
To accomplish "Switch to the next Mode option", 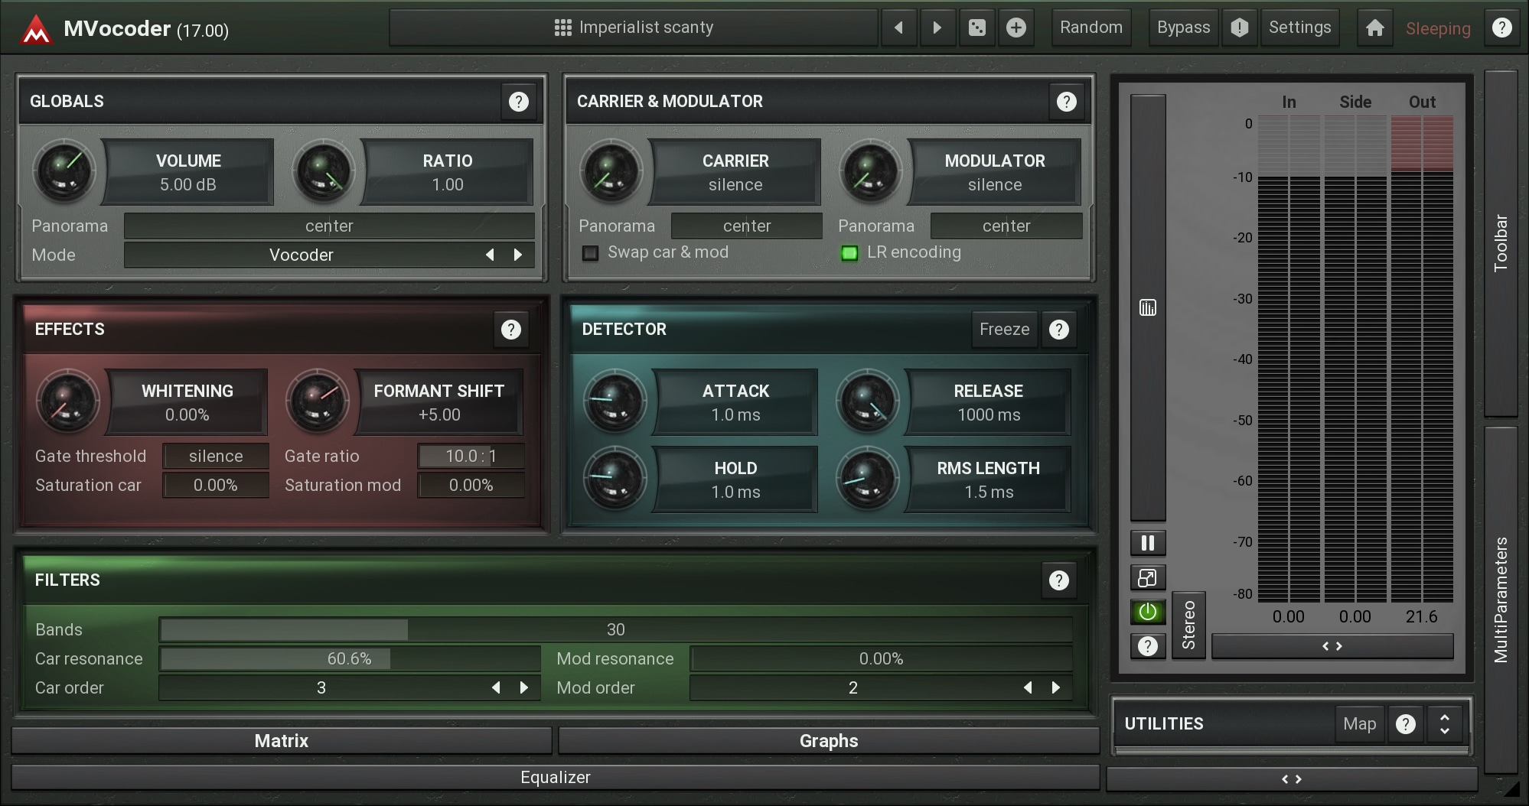I will point(518,255).
